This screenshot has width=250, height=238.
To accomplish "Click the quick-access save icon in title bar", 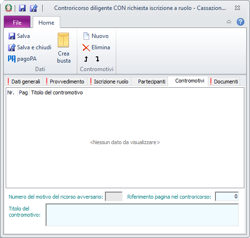I will 22,8.
